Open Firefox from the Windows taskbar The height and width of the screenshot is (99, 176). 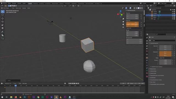pyautogui.click(x=16, y=97)
